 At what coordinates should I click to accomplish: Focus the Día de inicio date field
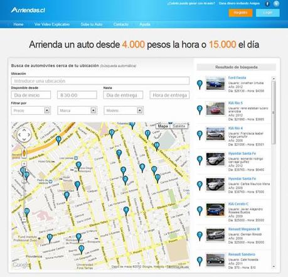click(31, 95)
